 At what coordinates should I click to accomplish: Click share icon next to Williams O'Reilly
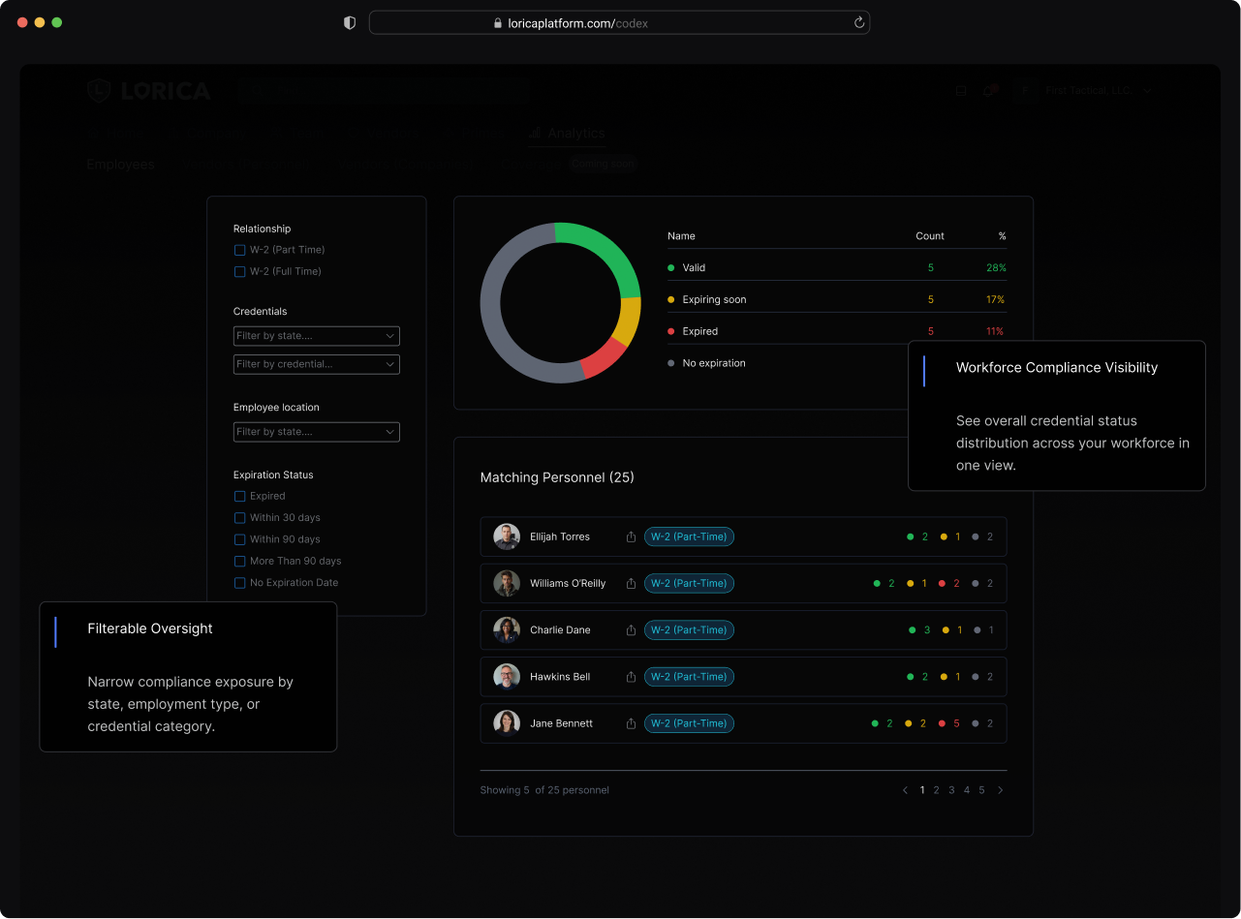[x=631, y=583]
